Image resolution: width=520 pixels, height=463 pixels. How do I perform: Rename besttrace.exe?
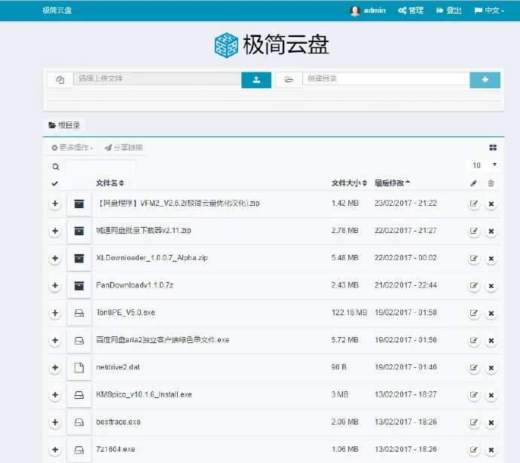(x=473, y=422)
